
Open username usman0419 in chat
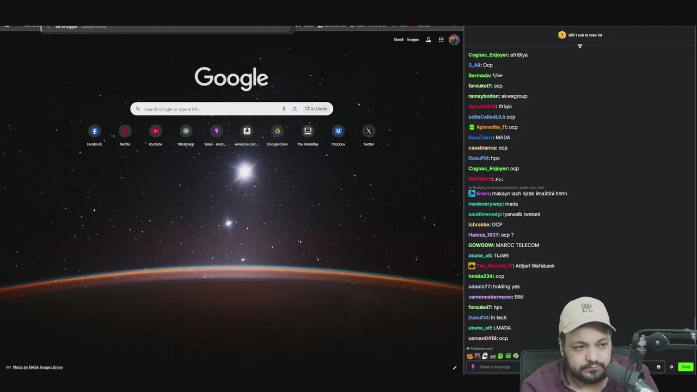[x=482, y=339]
